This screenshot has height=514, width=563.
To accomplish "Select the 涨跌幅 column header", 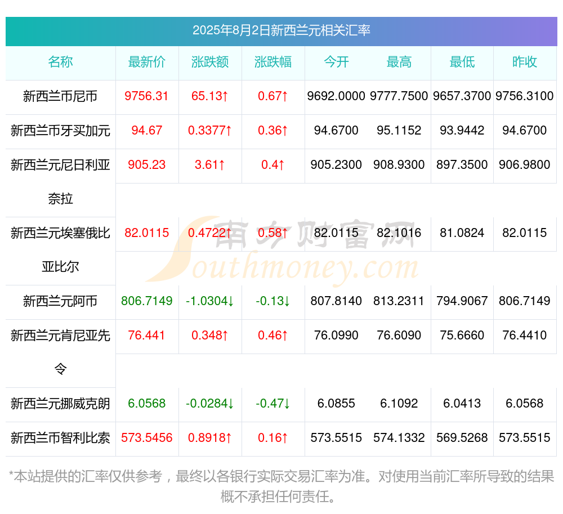I will 273,62.
